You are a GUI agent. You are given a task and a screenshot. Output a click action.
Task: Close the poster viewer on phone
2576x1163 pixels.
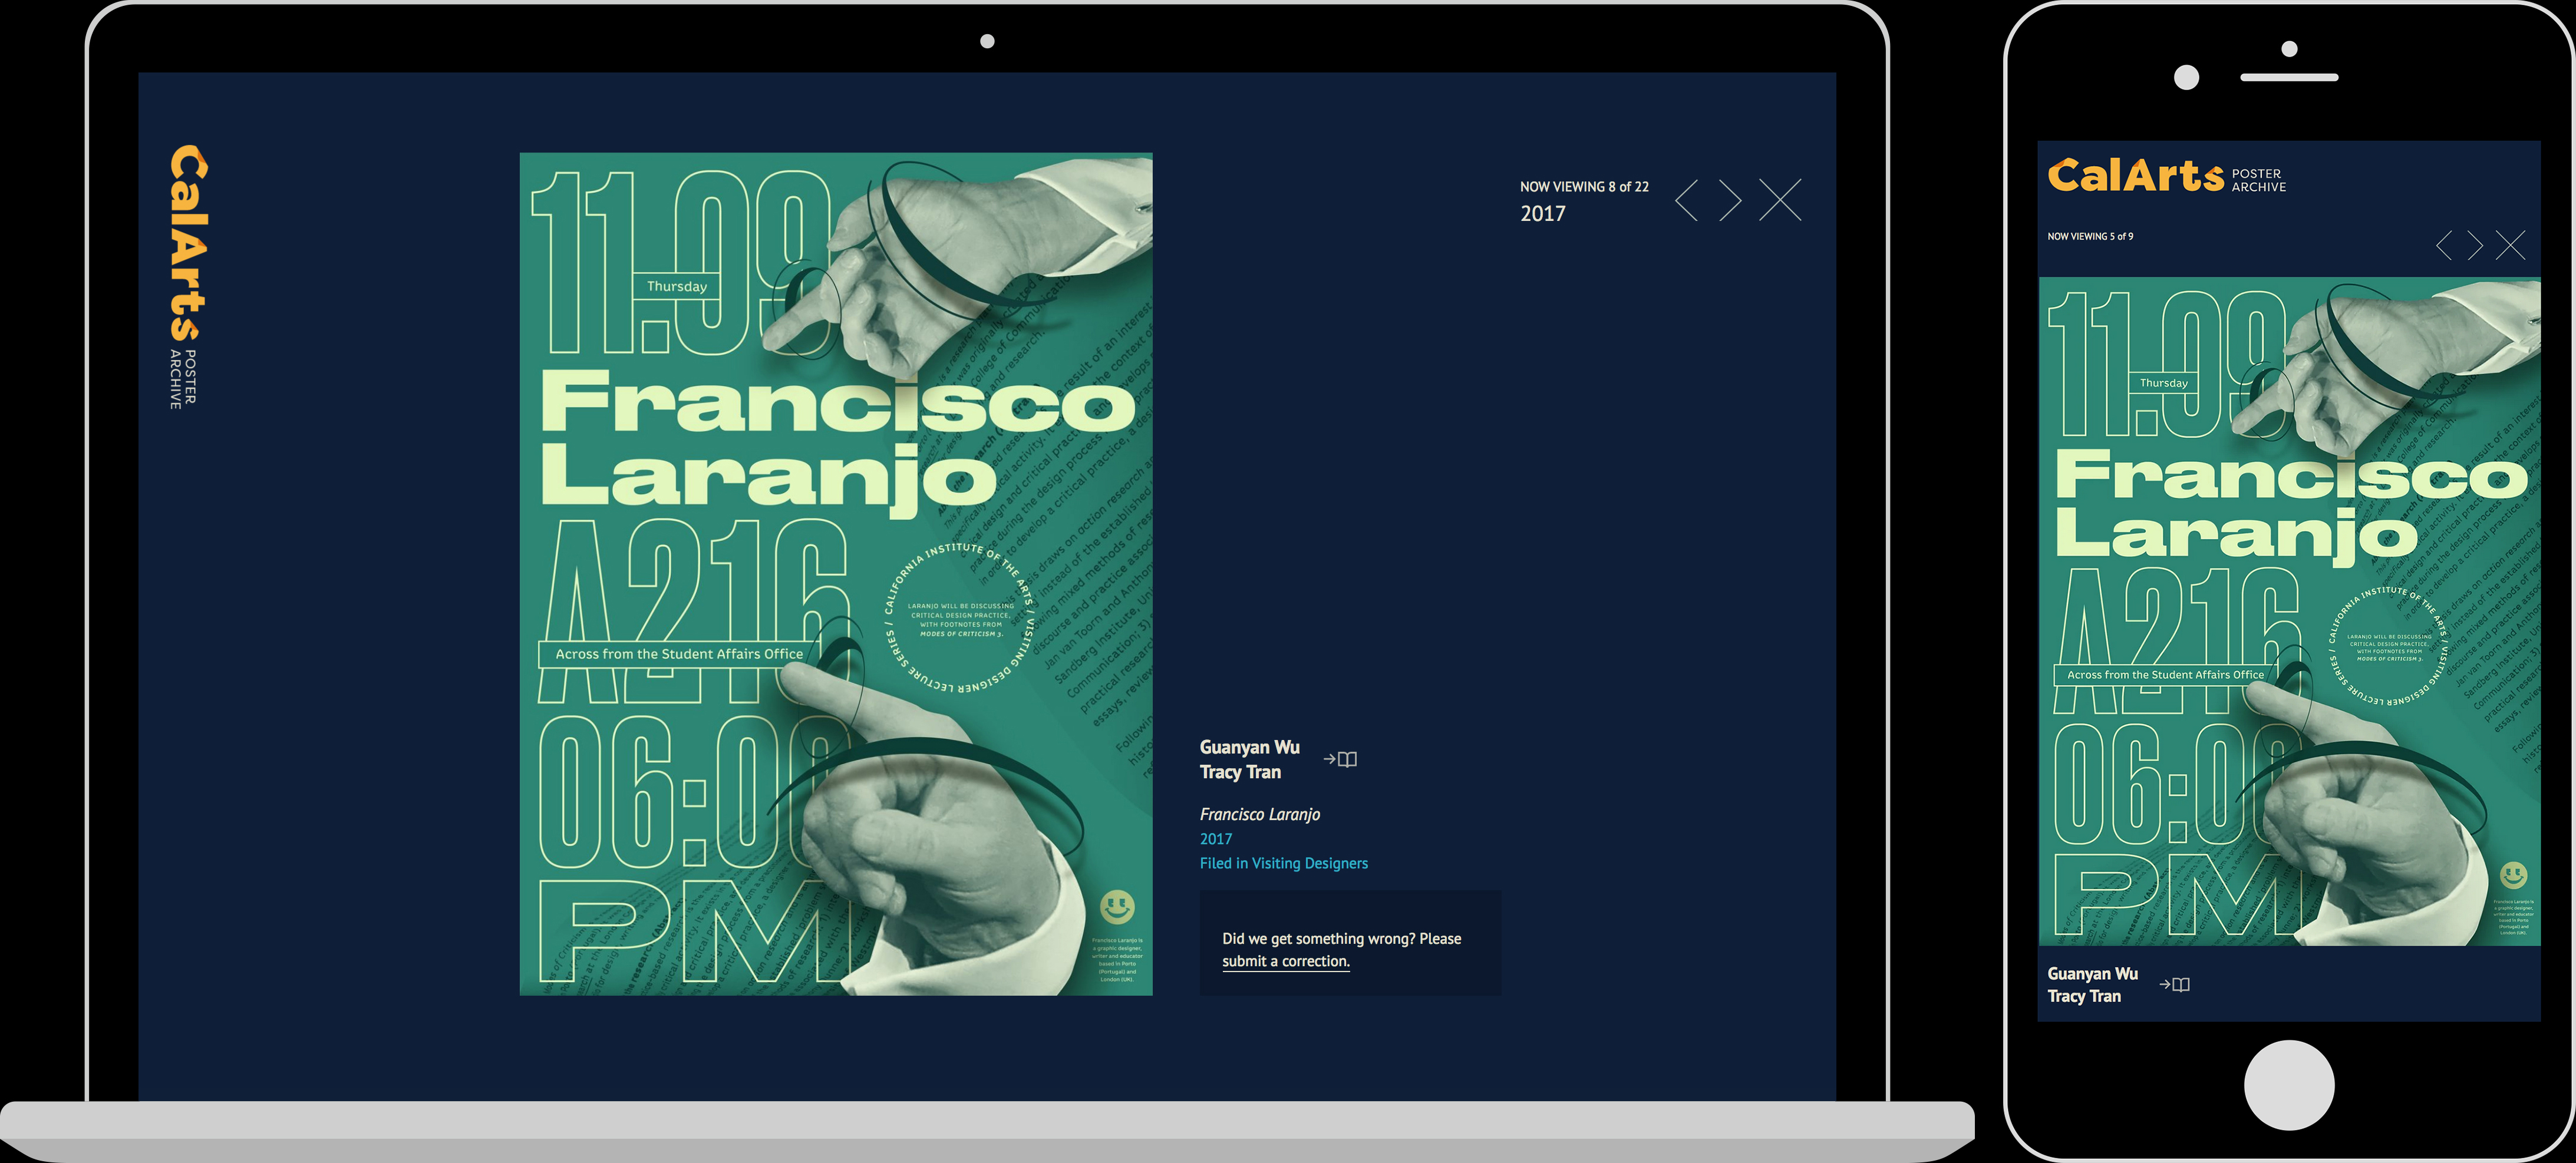click(2510, 245)
